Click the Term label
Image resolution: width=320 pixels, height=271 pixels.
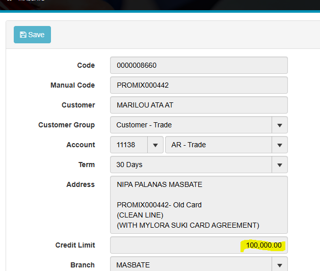coord(86,165)
